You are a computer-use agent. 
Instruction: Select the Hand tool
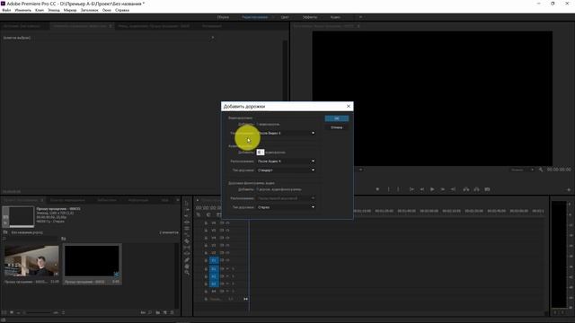pyautogui.click(x=187, y=266)
